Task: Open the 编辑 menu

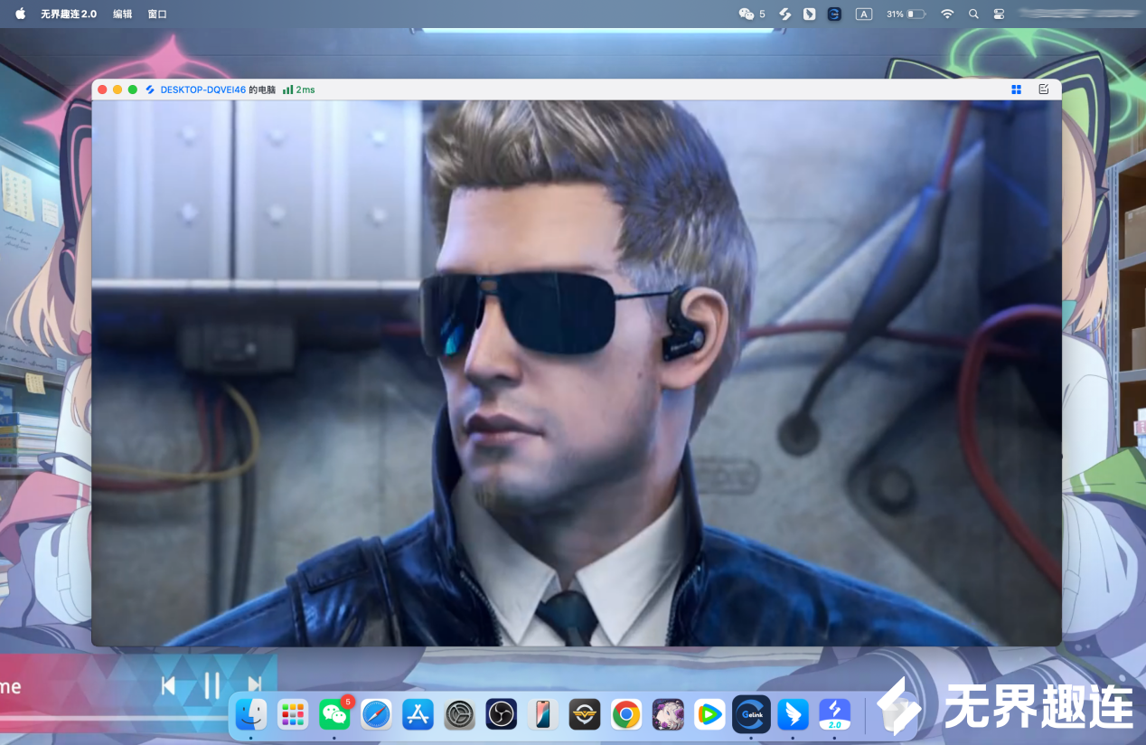Action: (122, 14)
